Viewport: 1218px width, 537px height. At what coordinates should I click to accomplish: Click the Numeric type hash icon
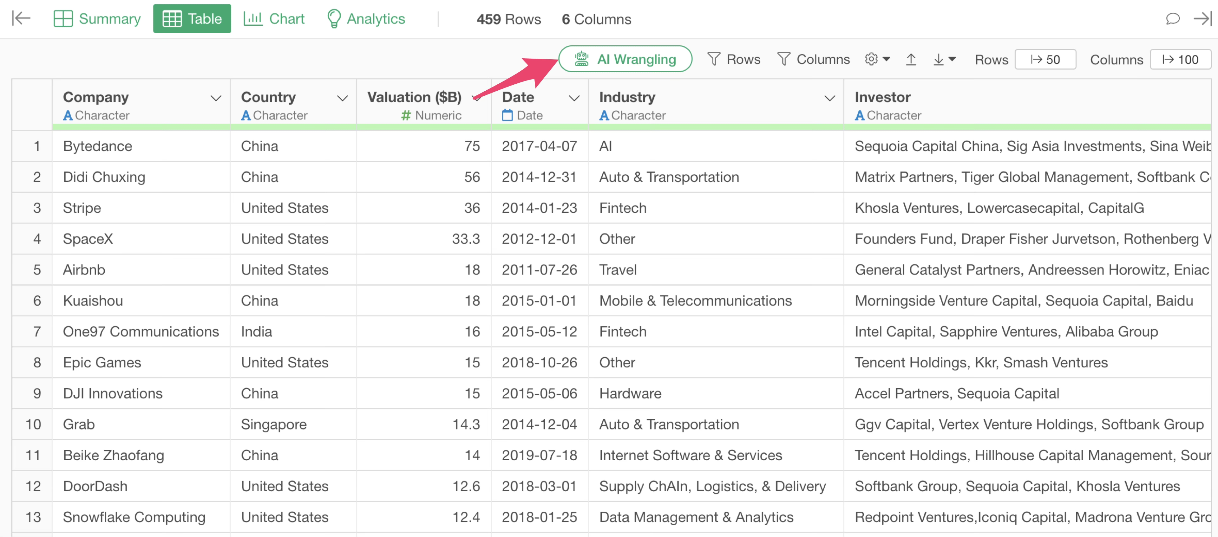point(405,115)
